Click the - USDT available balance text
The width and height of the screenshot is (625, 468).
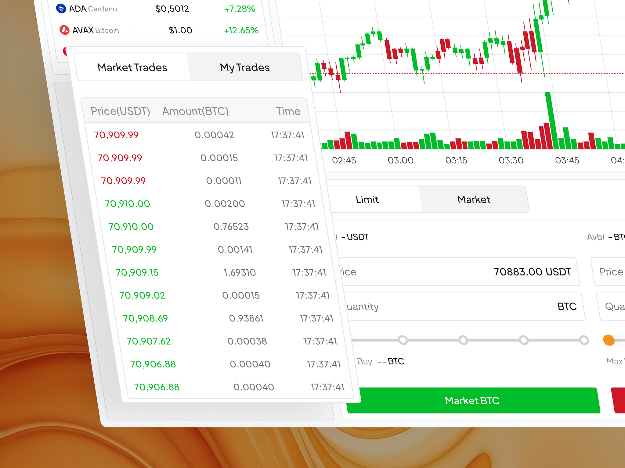point(355,237)
